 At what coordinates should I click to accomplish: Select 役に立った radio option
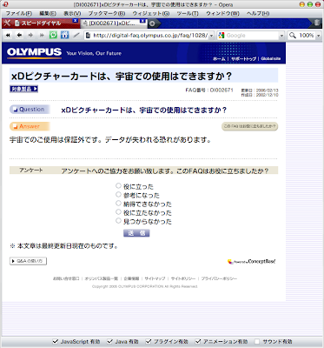click(118, 185)
